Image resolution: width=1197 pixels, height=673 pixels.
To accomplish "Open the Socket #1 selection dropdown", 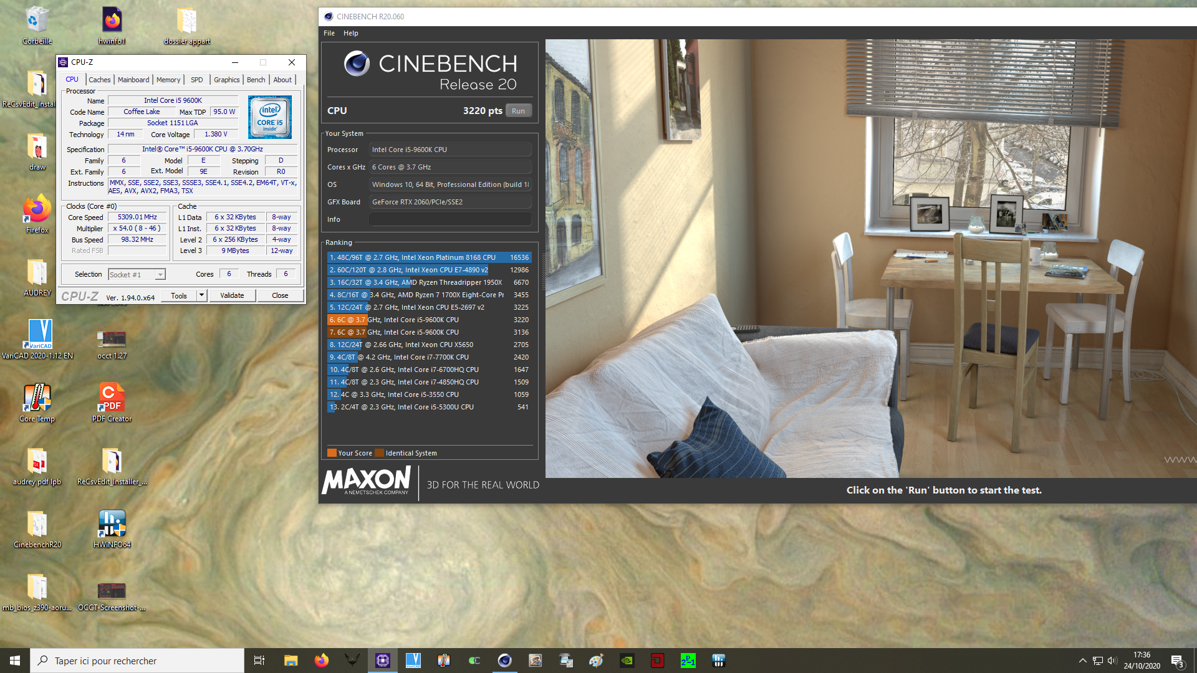I will (x=137, y=275).
